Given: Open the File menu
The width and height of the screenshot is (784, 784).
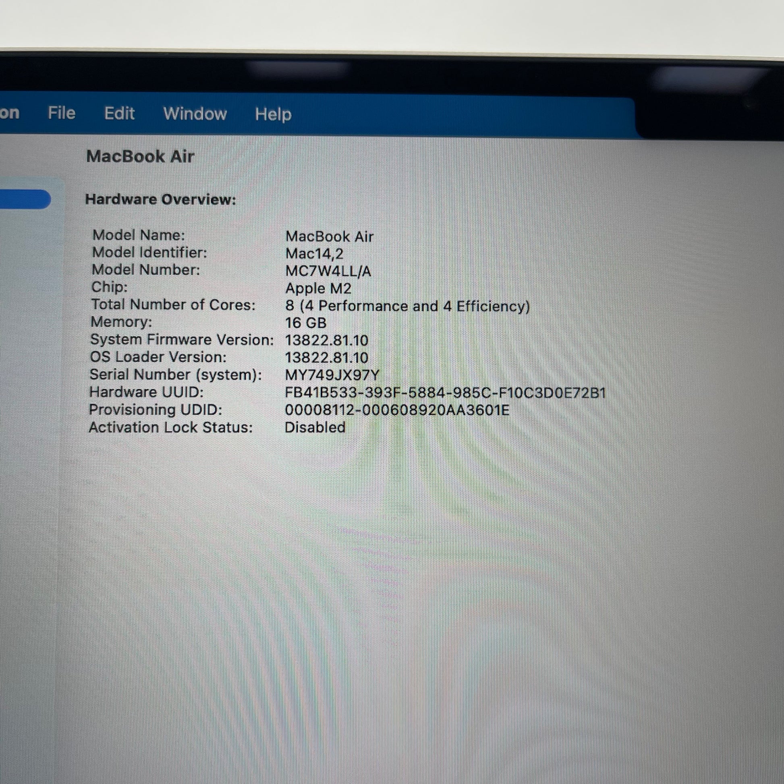Looking at the screenshot, I should coord(61,113).
